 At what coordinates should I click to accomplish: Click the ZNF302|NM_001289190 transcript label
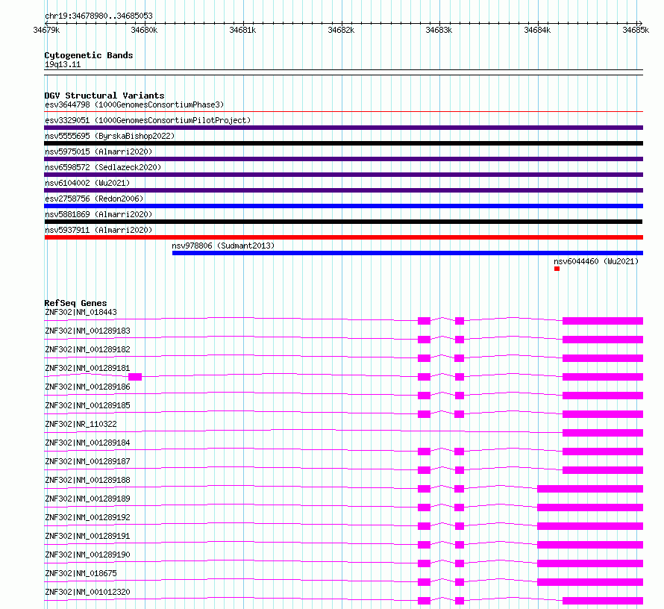(x=87, y=555)
